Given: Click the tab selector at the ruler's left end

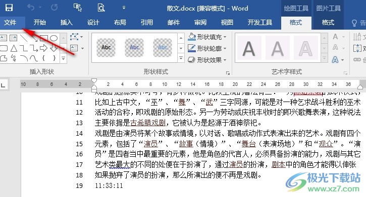Looking at the screenshot, I should pyautogui.click(x=3, y=85).
